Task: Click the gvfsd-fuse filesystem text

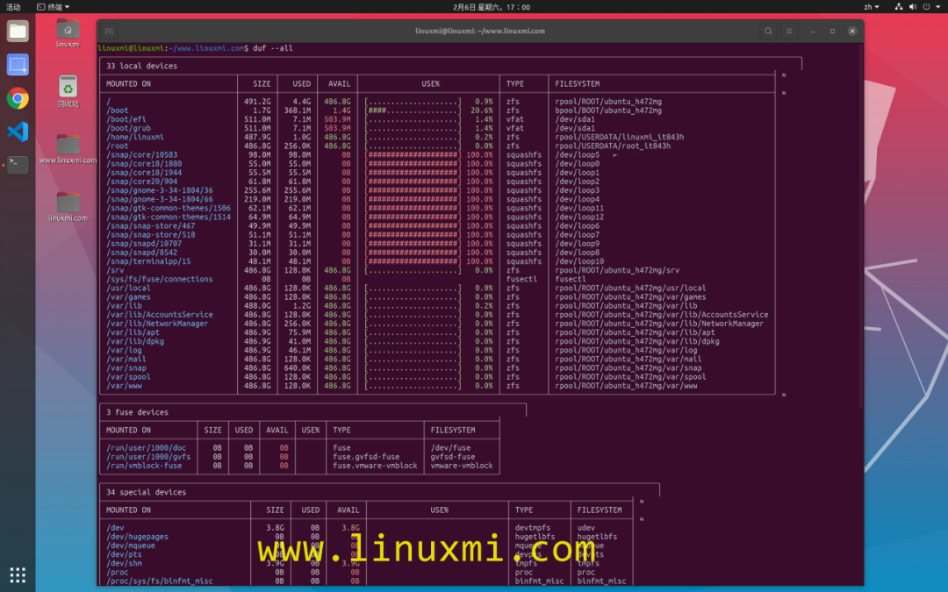Action: (453, 457)
